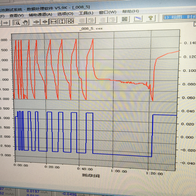
Task: Click the chart title _008_5.cex
Action: [91, 29]
